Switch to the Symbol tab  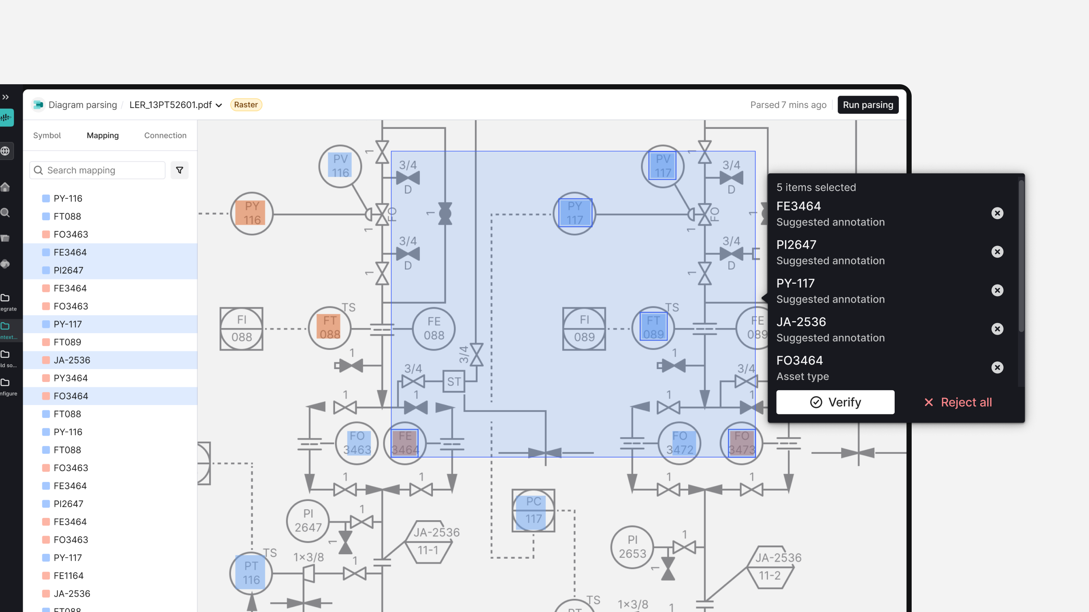click(47, 135)
